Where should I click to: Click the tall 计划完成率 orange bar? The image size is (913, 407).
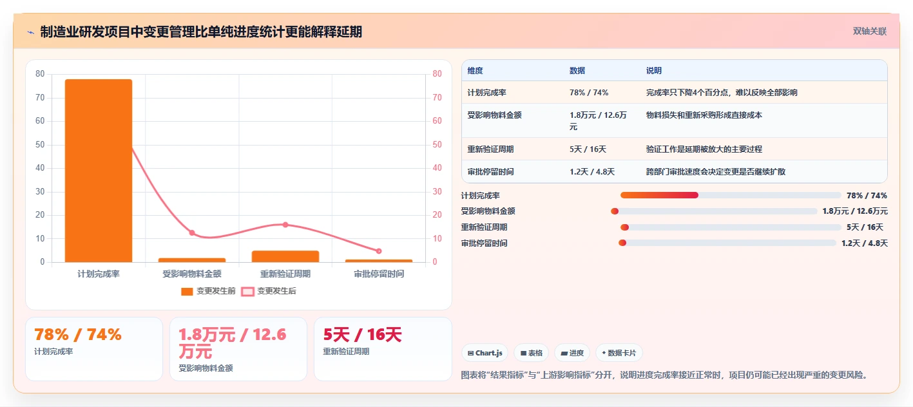coord(99,171)
